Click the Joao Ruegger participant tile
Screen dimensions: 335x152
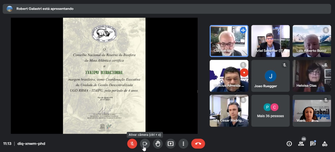coord(270,76)
